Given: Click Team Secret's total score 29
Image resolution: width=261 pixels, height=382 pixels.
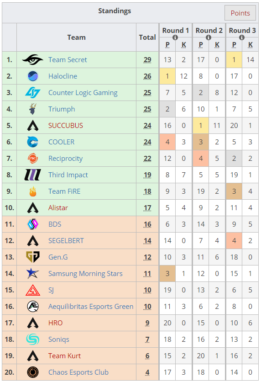Looking at the screenshot, I should tap(147, 60).
